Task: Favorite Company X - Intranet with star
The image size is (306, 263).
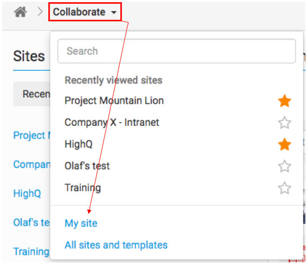Action: click(285, 123)
